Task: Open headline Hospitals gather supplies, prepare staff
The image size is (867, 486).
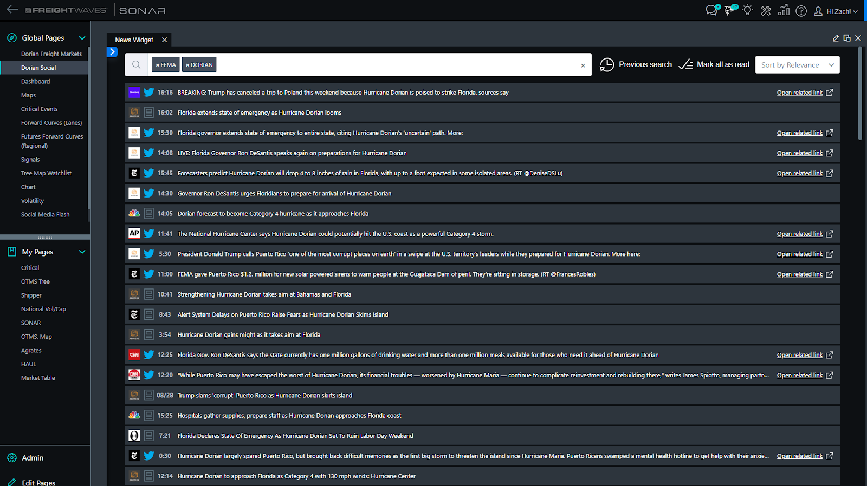Action: coord(289,416)
